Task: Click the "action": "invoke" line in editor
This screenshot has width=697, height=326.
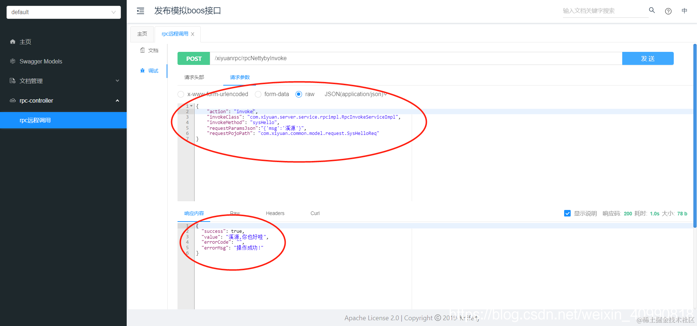Action: point(232,112)
